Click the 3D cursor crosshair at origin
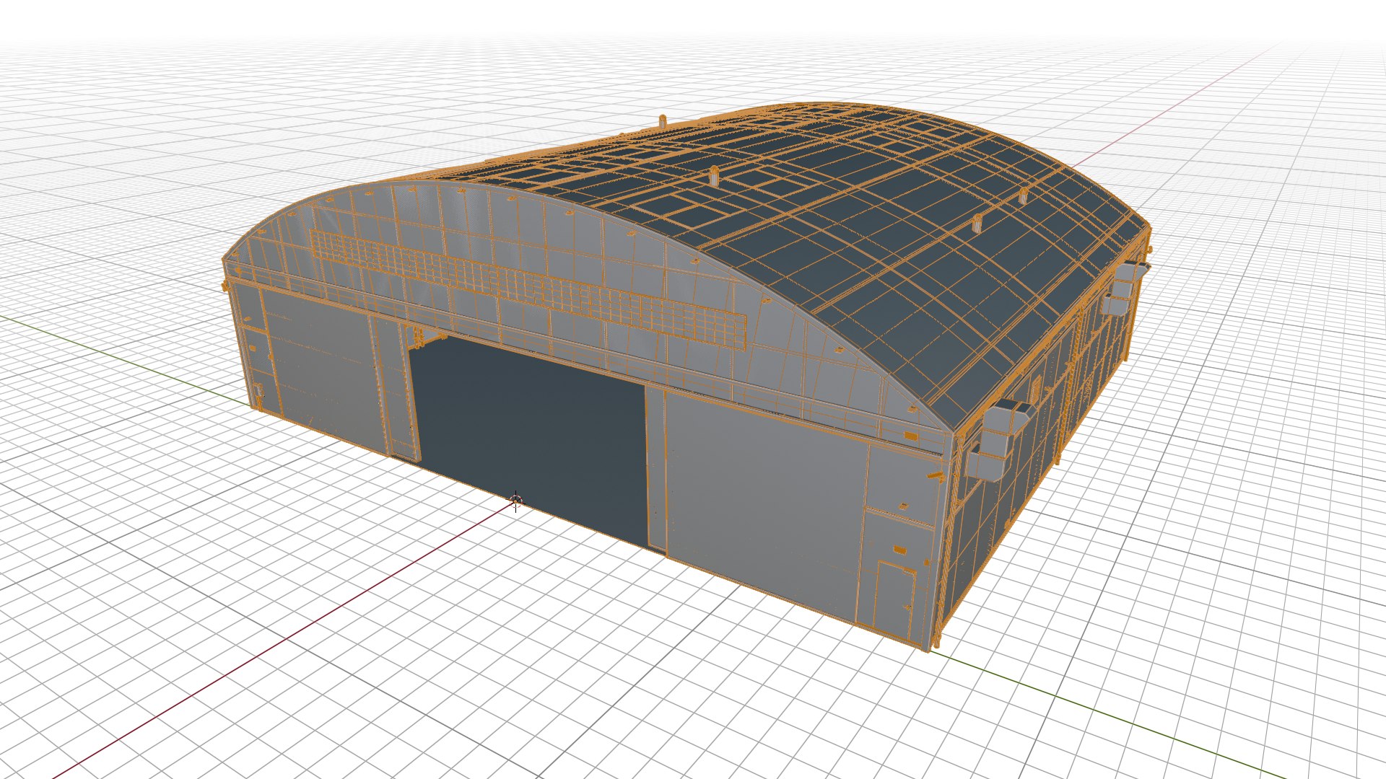The image size is (1386, 779). tap(515, 500)
